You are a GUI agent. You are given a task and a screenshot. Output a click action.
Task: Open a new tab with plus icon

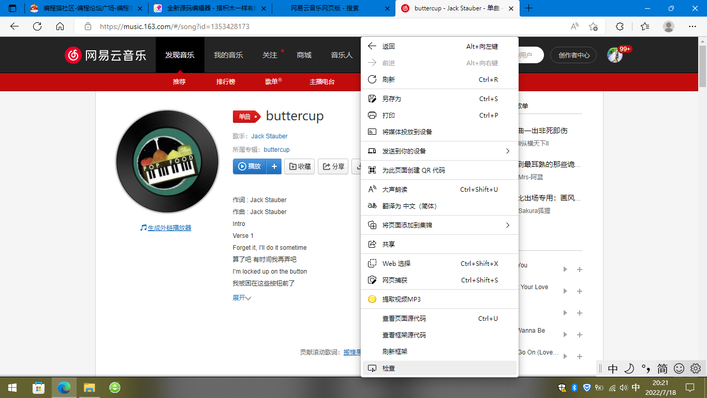click(528, 8)
